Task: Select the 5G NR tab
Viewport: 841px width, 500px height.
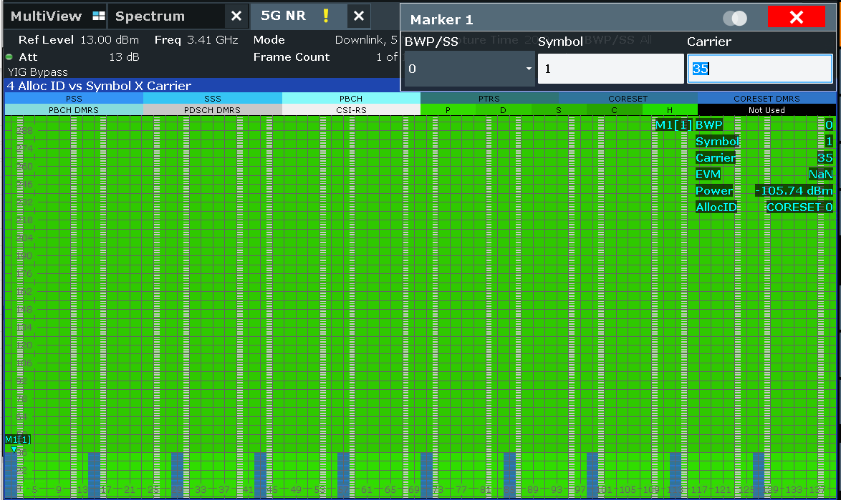Action: point(284,16)
